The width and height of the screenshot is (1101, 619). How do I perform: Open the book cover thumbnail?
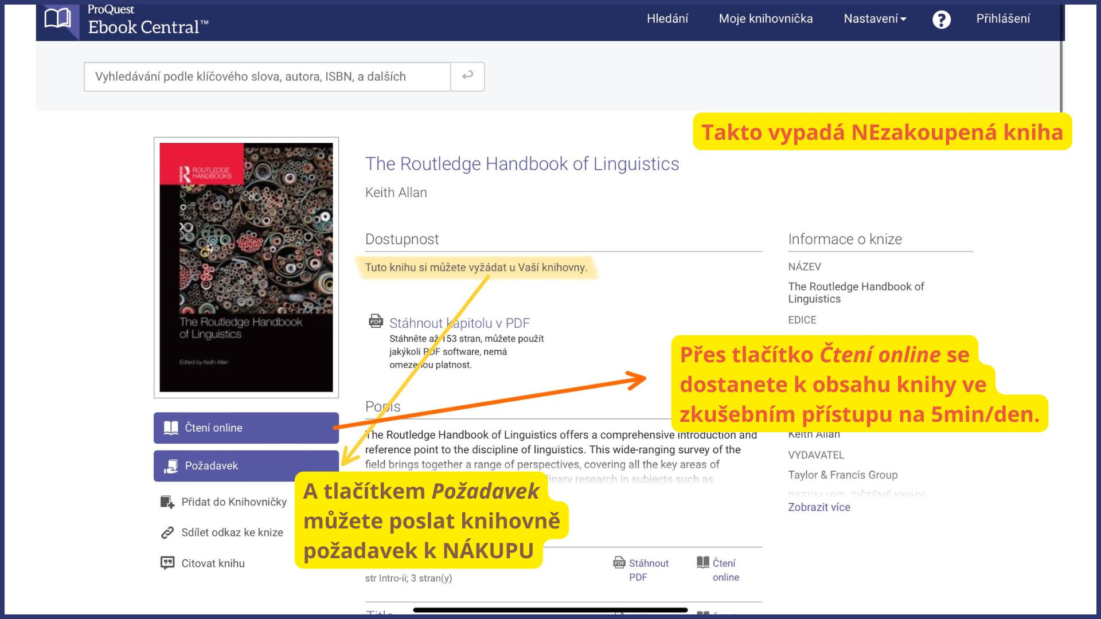pyautogui.click(x=246, y=267)
